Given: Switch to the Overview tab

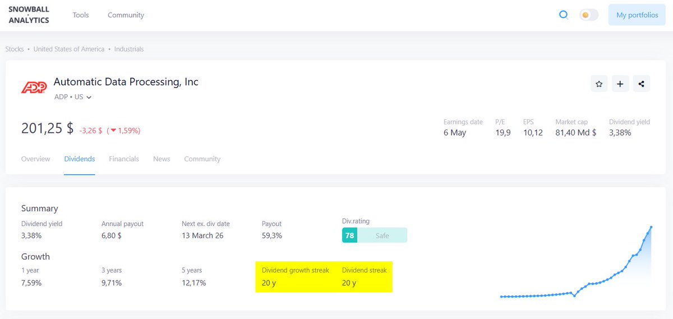Looking at the screenshot, I should click(x=35, y=159).
